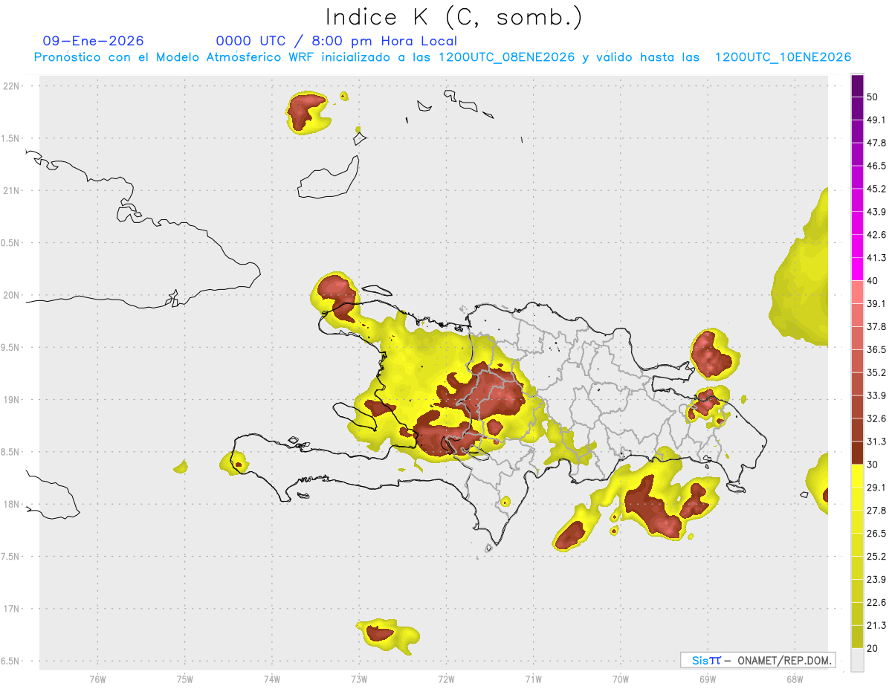Pick the yellow swatch between 29.1 and 30
The width and height of the screenshot is (892, 689).
click(857, 476)
